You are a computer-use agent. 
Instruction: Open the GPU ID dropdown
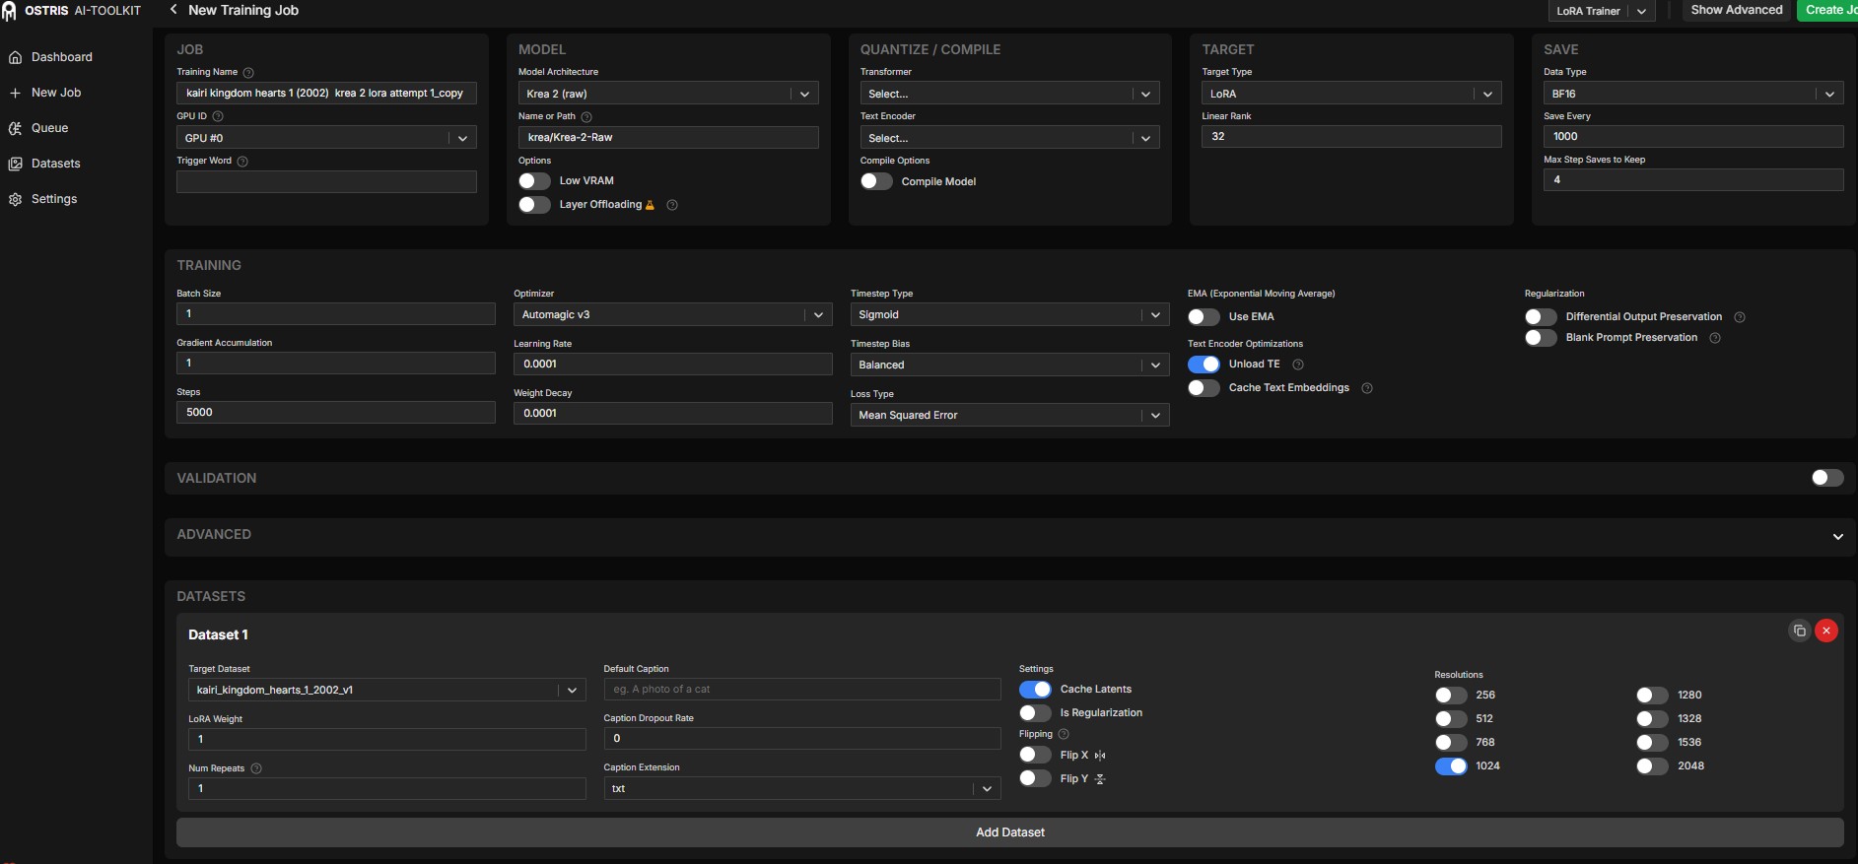pos(326,138)
